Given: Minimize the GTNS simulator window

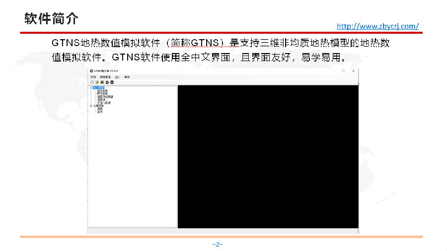Looking at the screenshot, I should tap(333, 71).
